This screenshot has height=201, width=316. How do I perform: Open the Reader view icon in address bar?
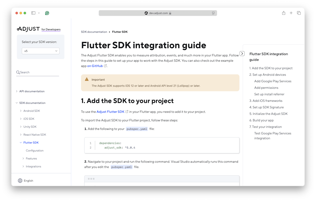coord(213,13)
